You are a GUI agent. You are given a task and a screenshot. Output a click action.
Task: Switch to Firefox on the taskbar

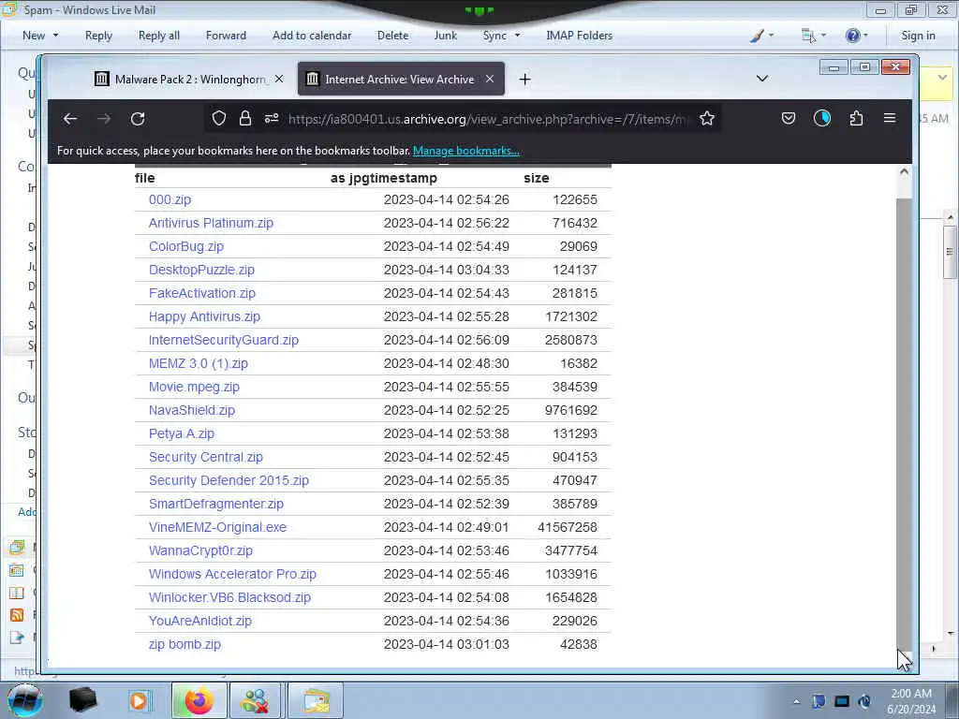pyautogui.click(x=199, y=700)
